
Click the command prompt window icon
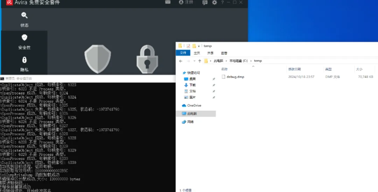[x=2, y=78]
